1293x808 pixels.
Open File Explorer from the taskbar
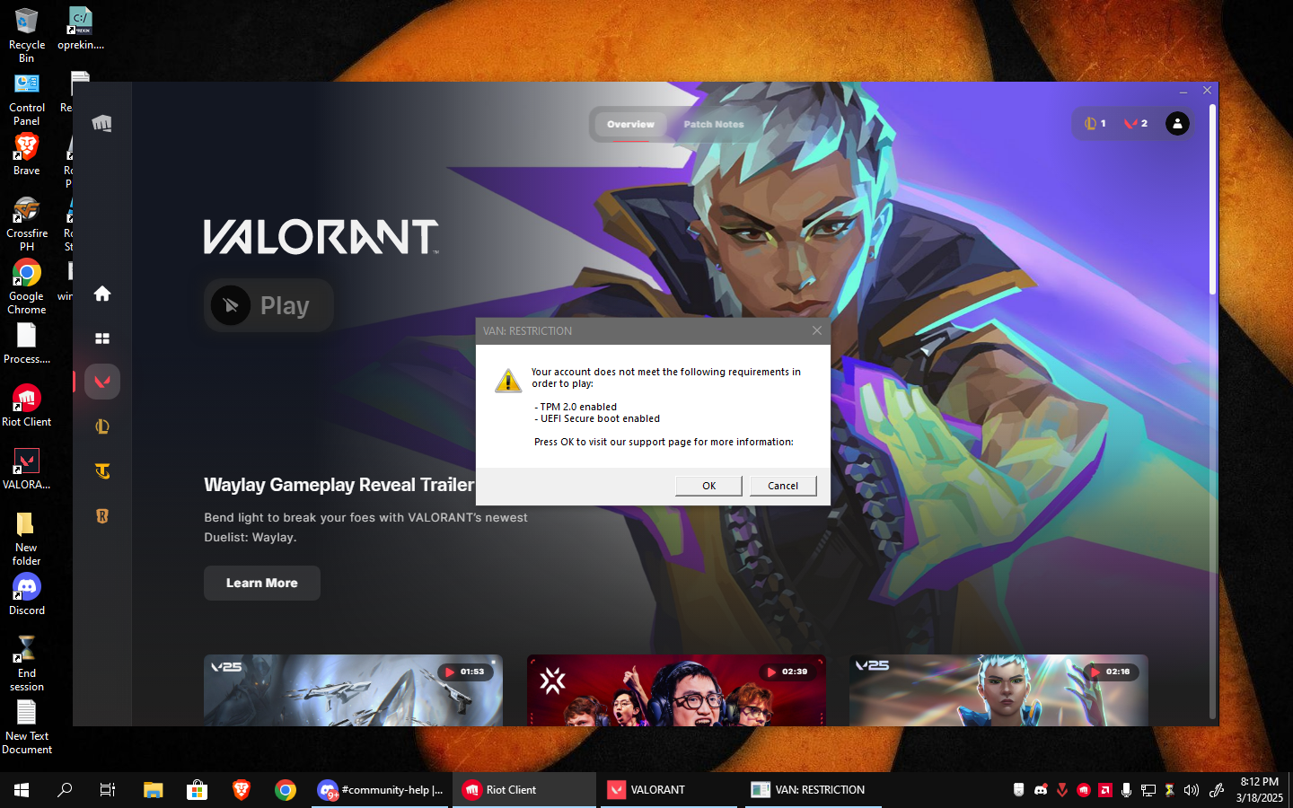coord(154,790)
